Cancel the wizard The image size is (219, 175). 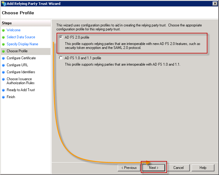(x=178, y=168)
